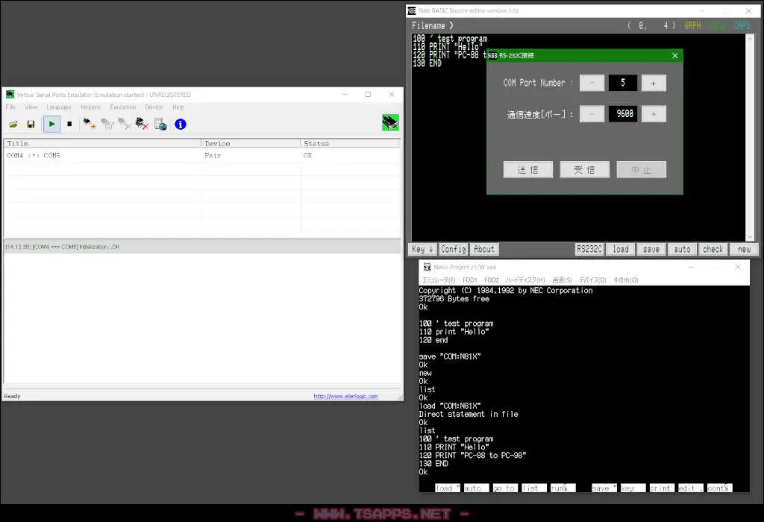Open その他(O) menu in Neko Project
Image resolution: width=764 pixels, height=522 pixels.
tap(626, 280)
